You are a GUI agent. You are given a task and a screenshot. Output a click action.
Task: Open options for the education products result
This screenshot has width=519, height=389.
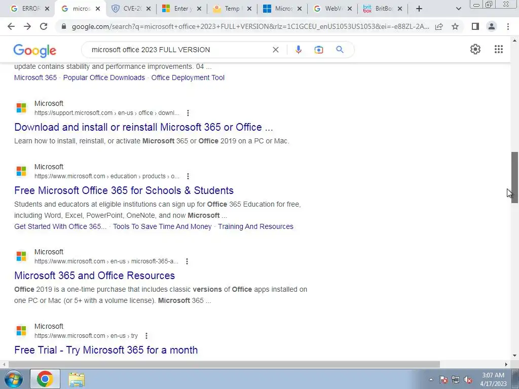coord(188,176)
